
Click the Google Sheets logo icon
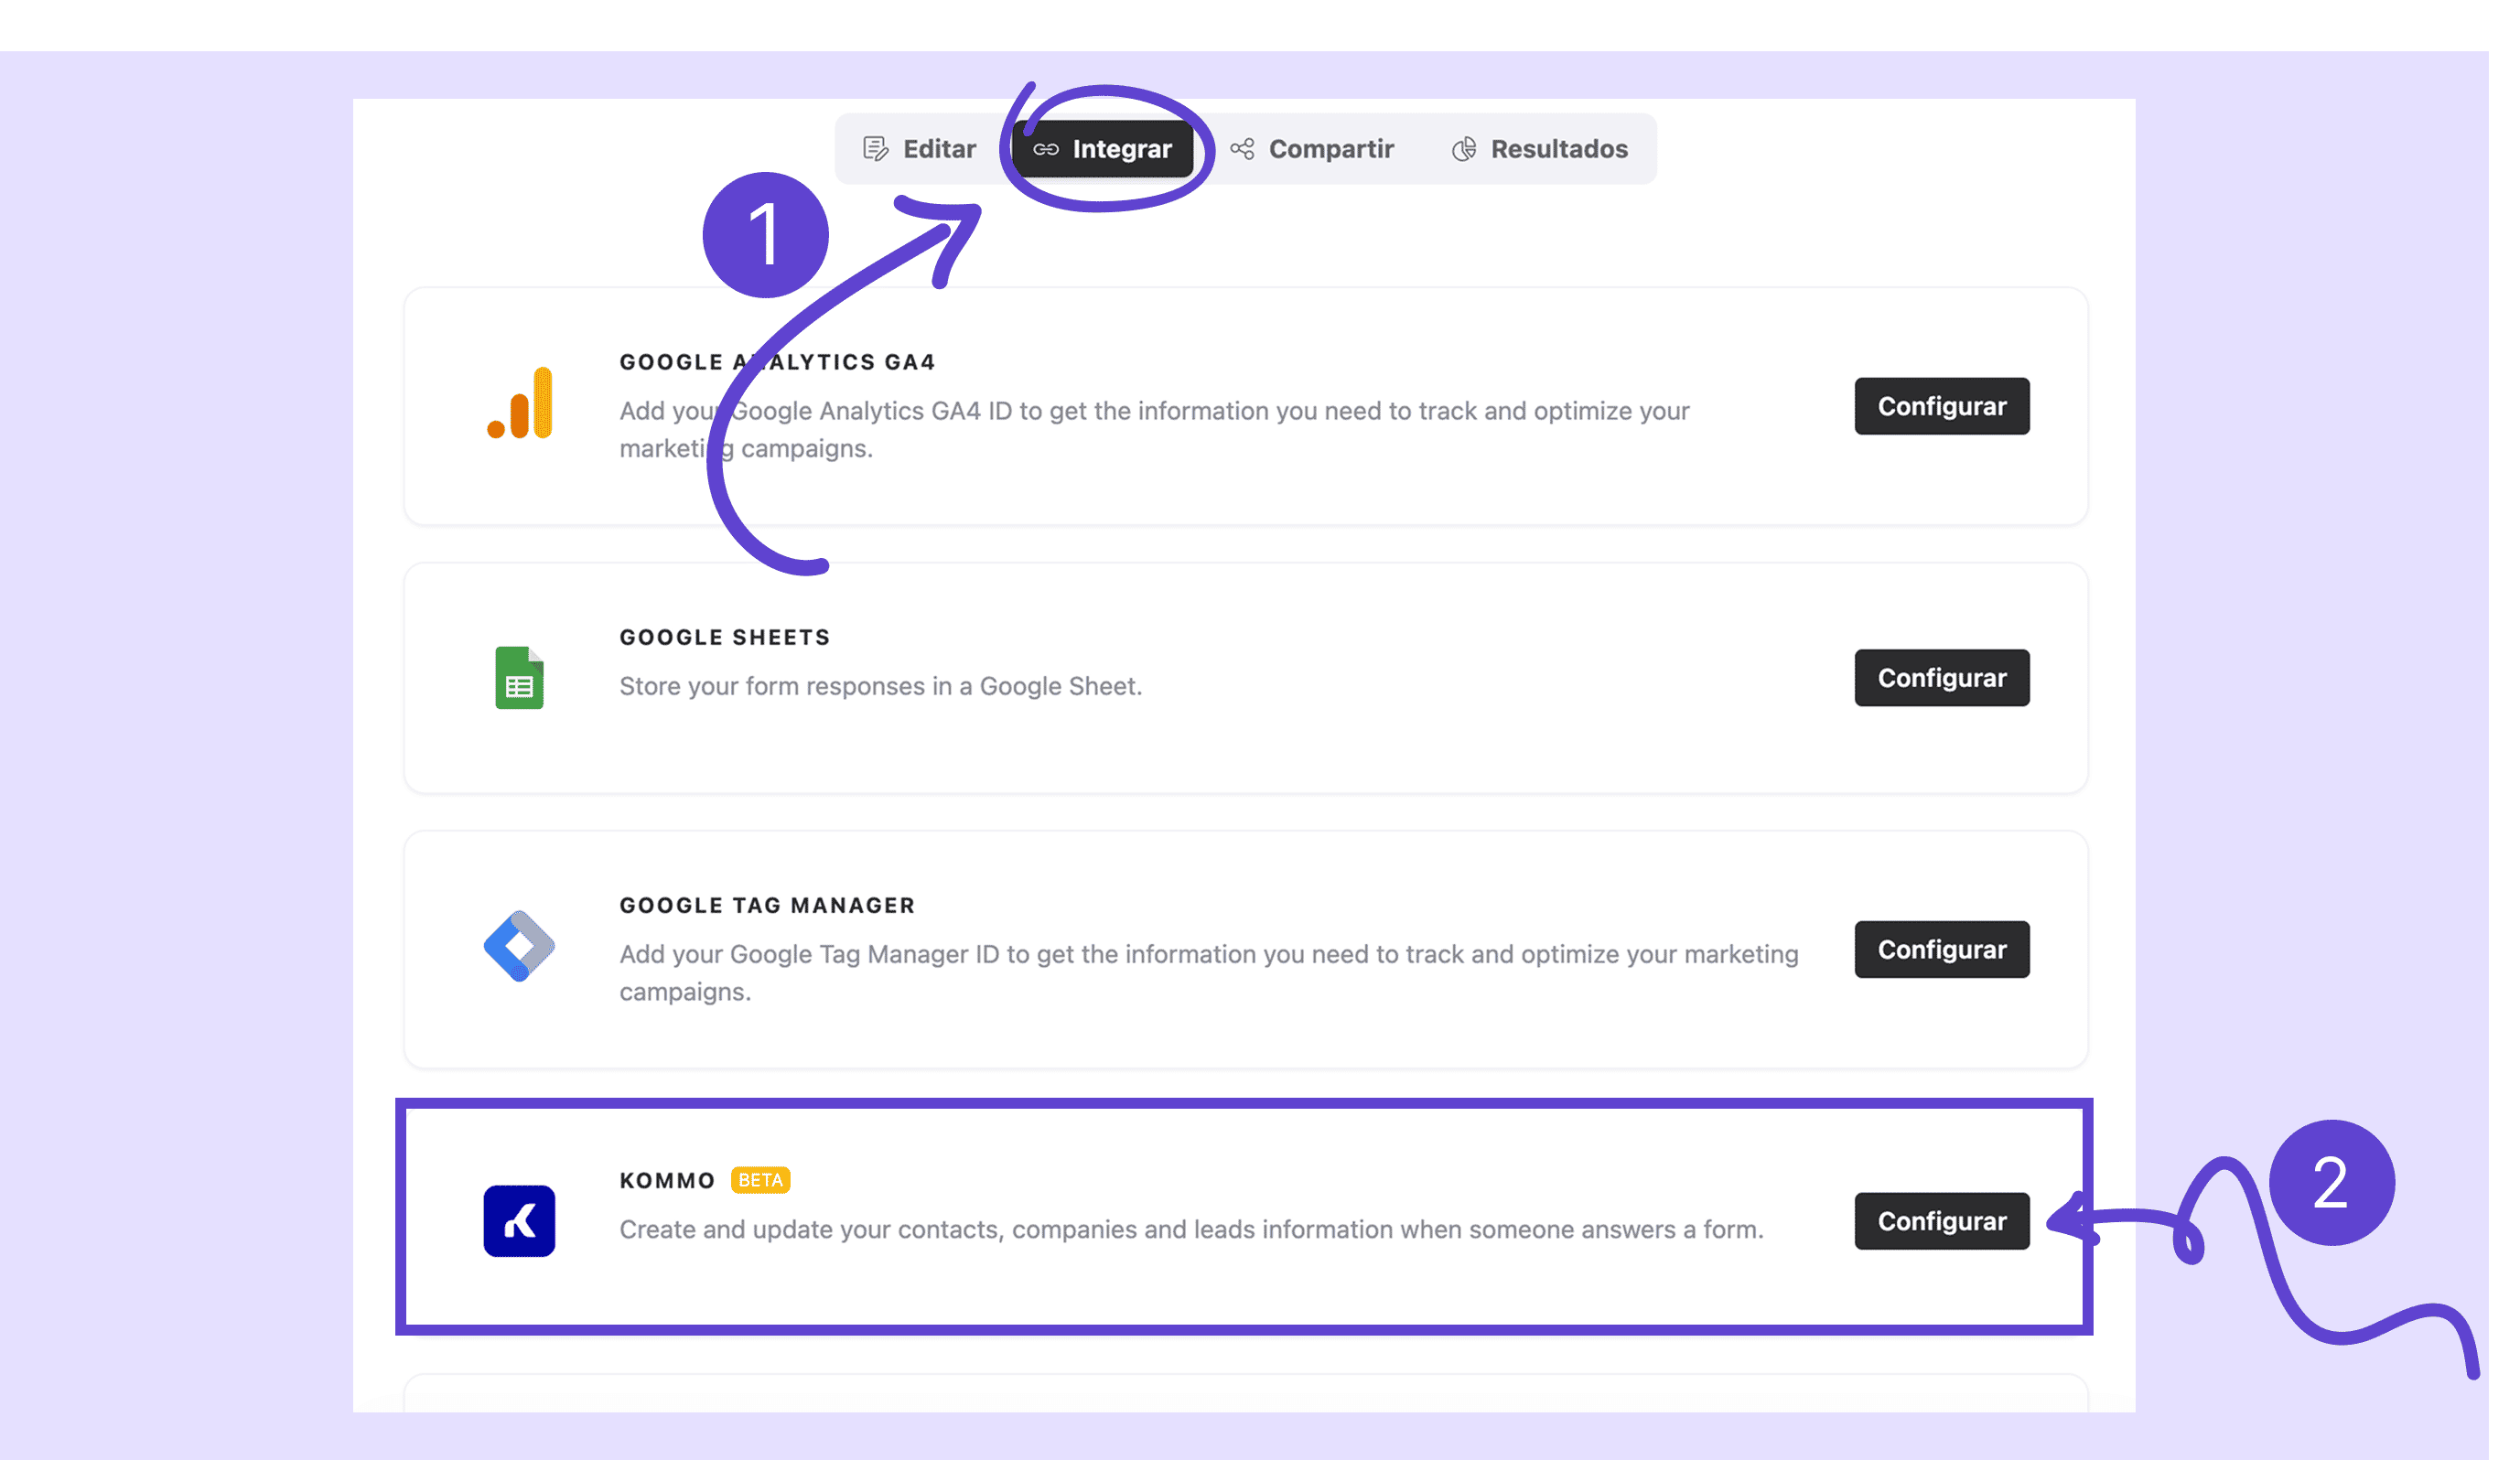click(x=519, y=678)
